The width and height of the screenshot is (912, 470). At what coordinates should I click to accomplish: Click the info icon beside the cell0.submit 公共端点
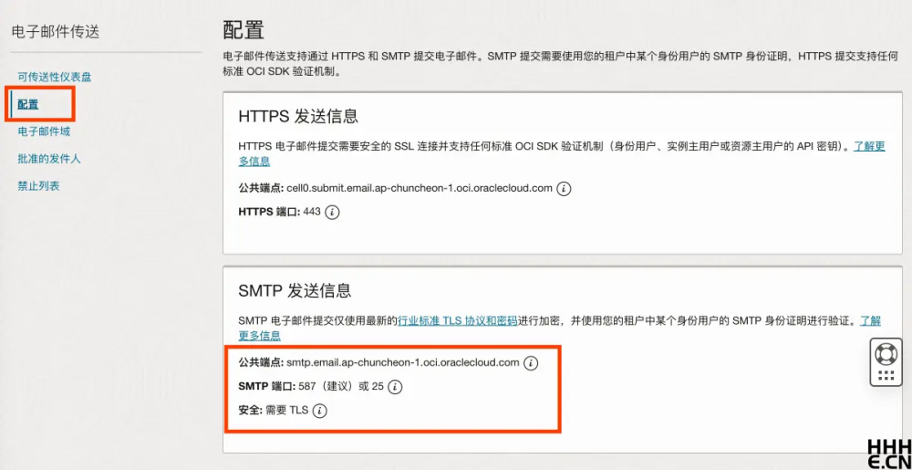[564, 189]
